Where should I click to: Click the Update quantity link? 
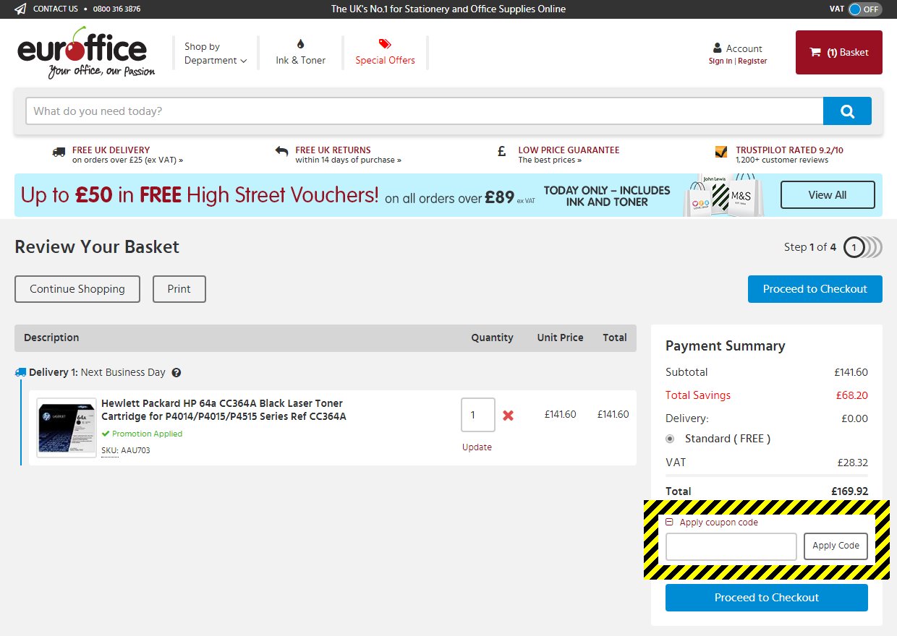click(477, 447)
